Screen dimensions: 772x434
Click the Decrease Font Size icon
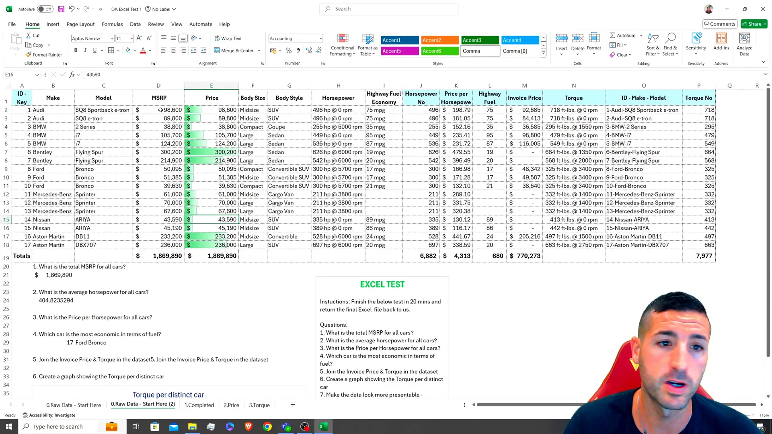pos(149,38)
